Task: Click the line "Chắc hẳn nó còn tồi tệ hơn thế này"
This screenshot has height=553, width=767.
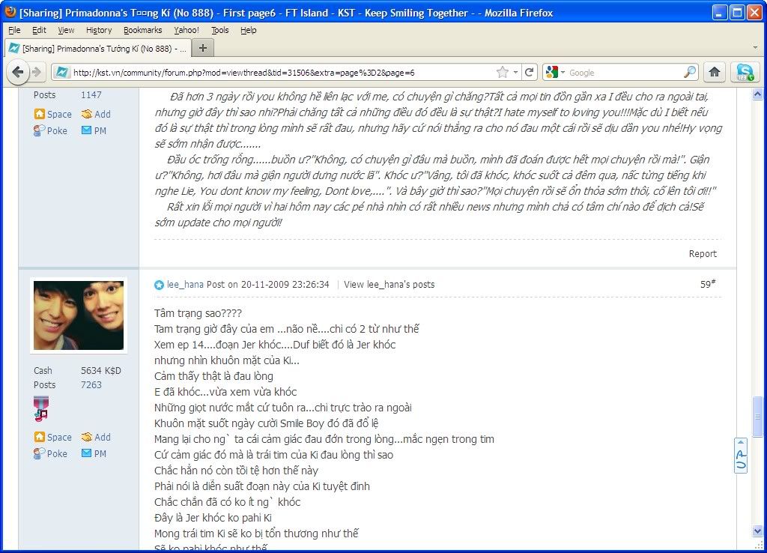Action: [x=236, y=471]
